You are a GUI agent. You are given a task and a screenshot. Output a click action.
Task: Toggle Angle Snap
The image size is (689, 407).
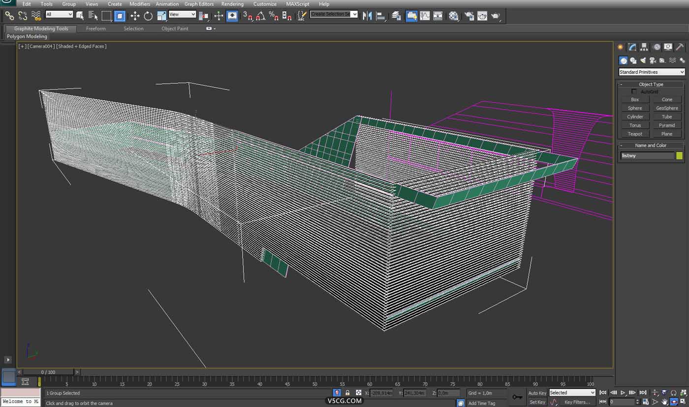pyautogui.click(x=261, y=16)
